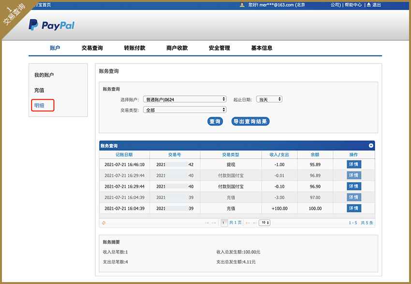Screen dimensions: 411x284
Task: Go to previous page icon
Action: [214, 223]
